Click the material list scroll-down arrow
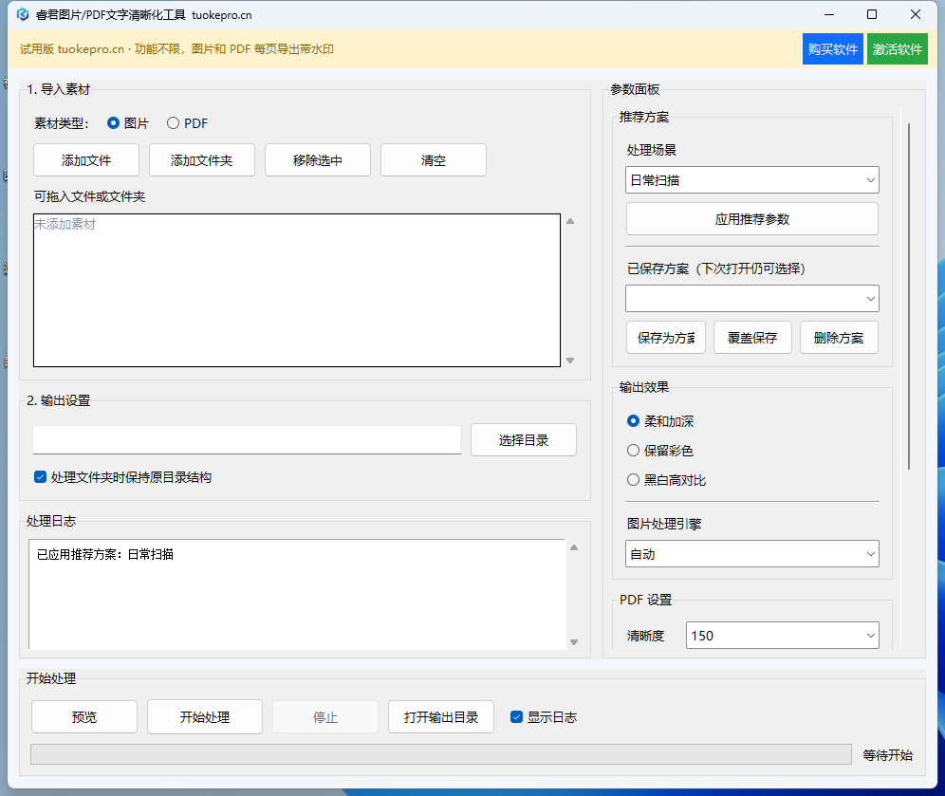945x796 pixels. point(570,361)
